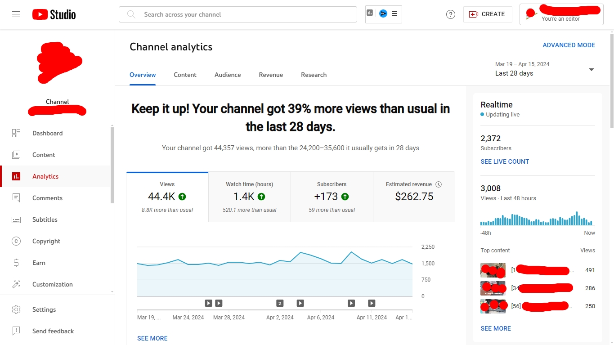Open Customization with magic wand icon
Image resolution: width=614 pixels, height=345 pixels.
pyautogui.click(x=52, y=284)
